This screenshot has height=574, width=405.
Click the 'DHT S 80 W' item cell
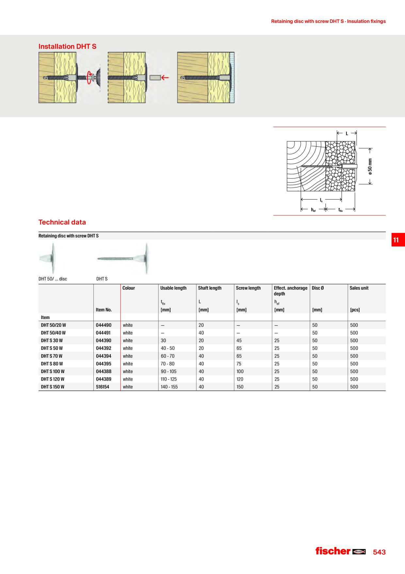pyautogui.click(x=52, y=364)
